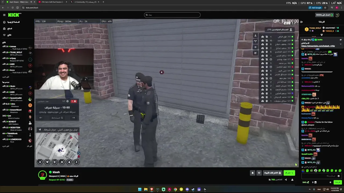Open the following heart sidebar icon
Screen dimensions: 344x193
tap(4, 35)
